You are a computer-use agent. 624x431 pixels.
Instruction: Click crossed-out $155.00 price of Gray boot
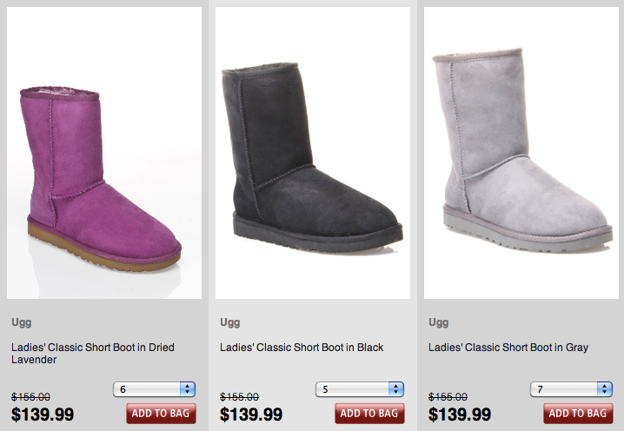448,397
